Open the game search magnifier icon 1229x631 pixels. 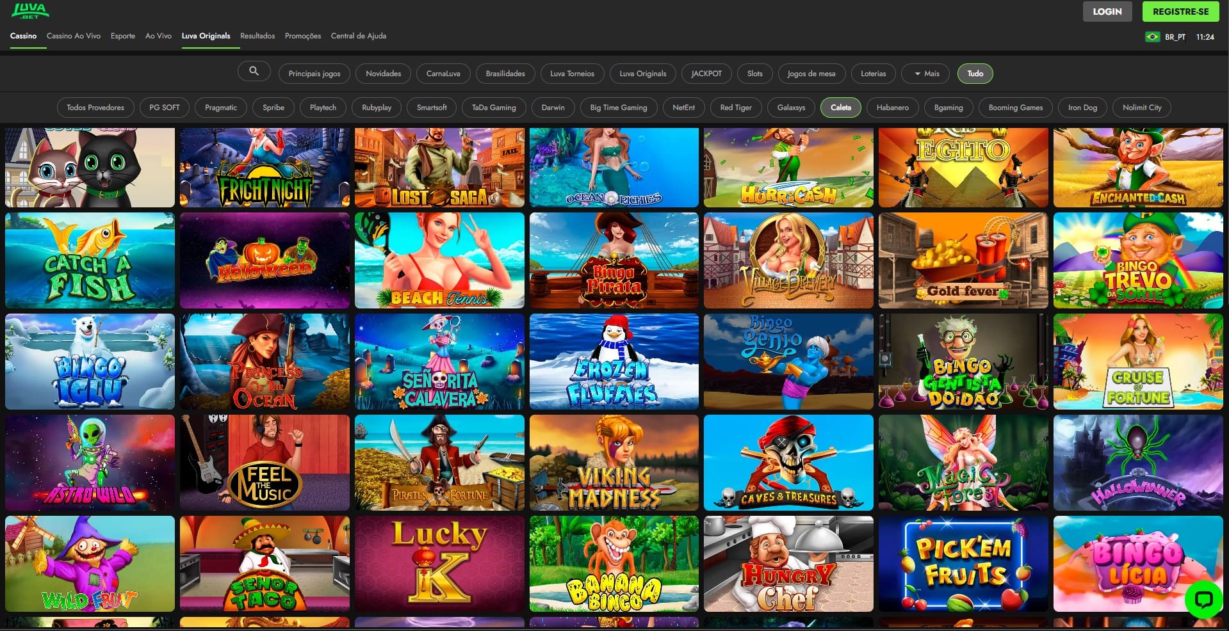(x=254, y=71)
